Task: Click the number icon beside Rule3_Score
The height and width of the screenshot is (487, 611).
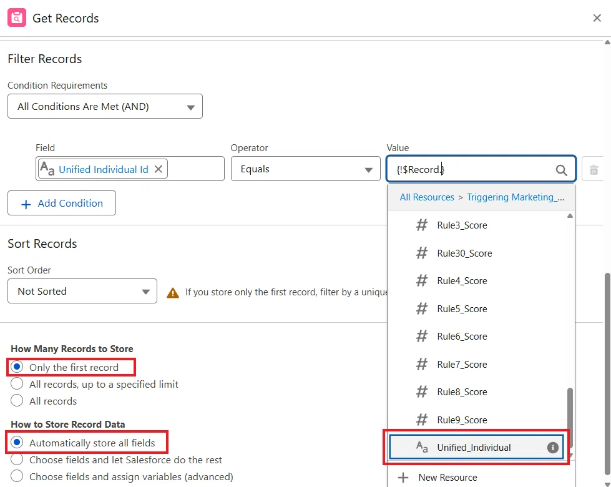Action: (x=422, y=225)
